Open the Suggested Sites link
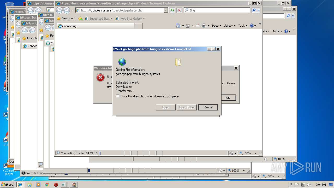Image resolution: width=334 pixels, height=188 pixels. [x=98, y=19]
